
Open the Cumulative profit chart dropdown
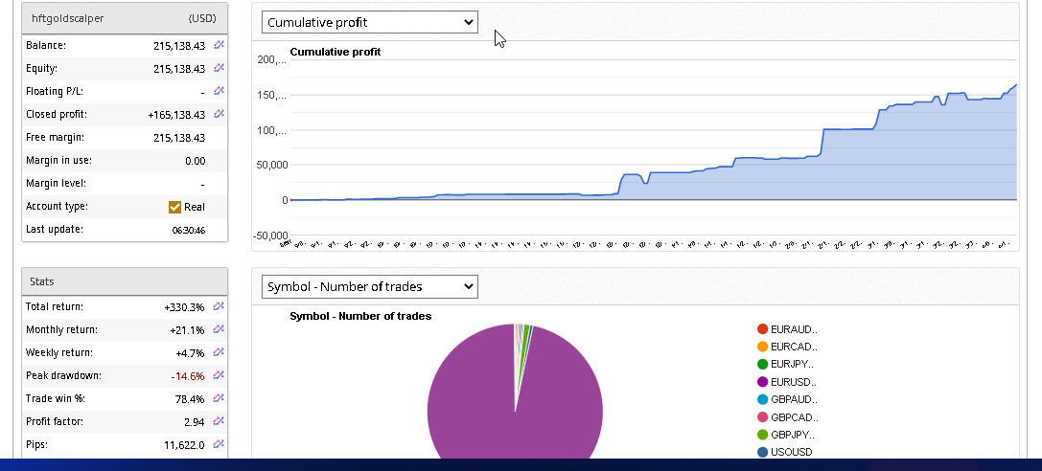pos(369,22)
